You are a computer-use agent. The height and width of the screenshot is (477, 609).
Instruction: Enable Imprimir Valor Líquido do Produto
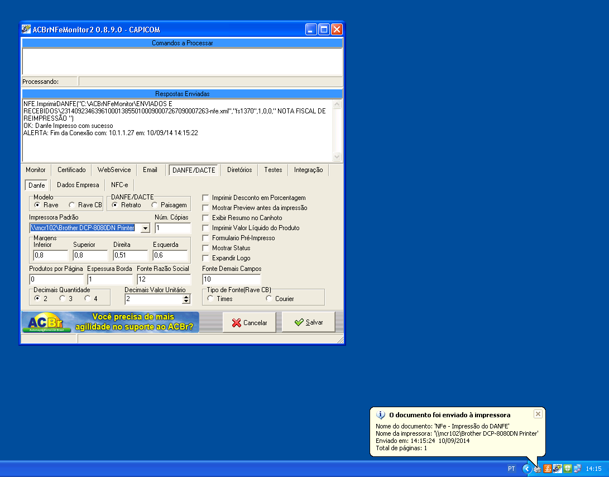[205, 228]
